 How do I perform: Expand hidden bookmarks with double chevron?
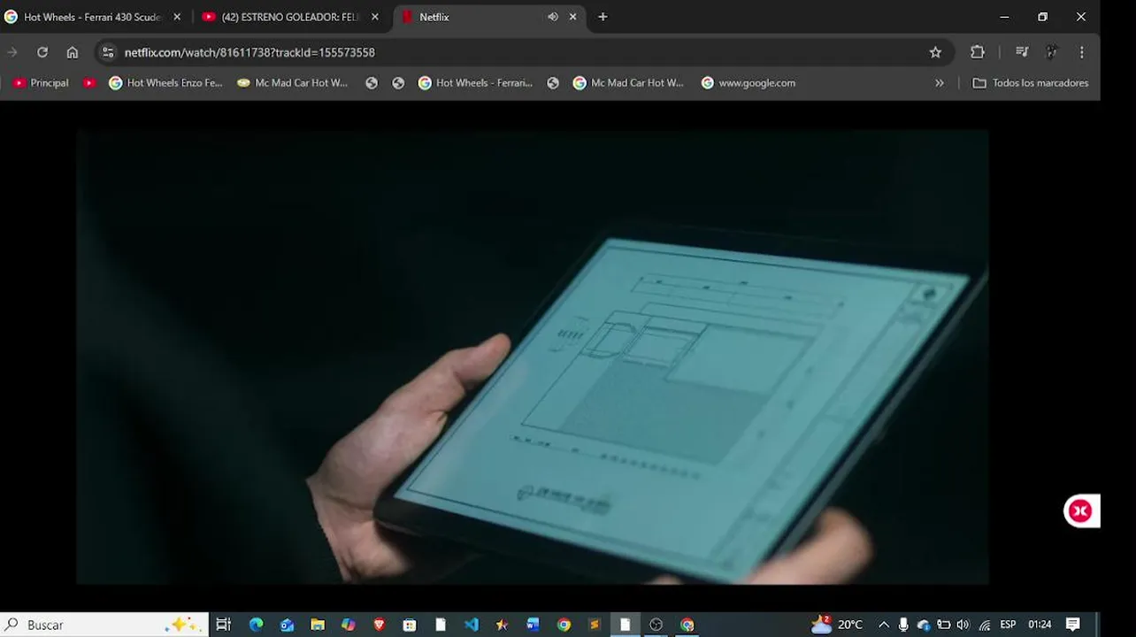click(x=940, y=83)
